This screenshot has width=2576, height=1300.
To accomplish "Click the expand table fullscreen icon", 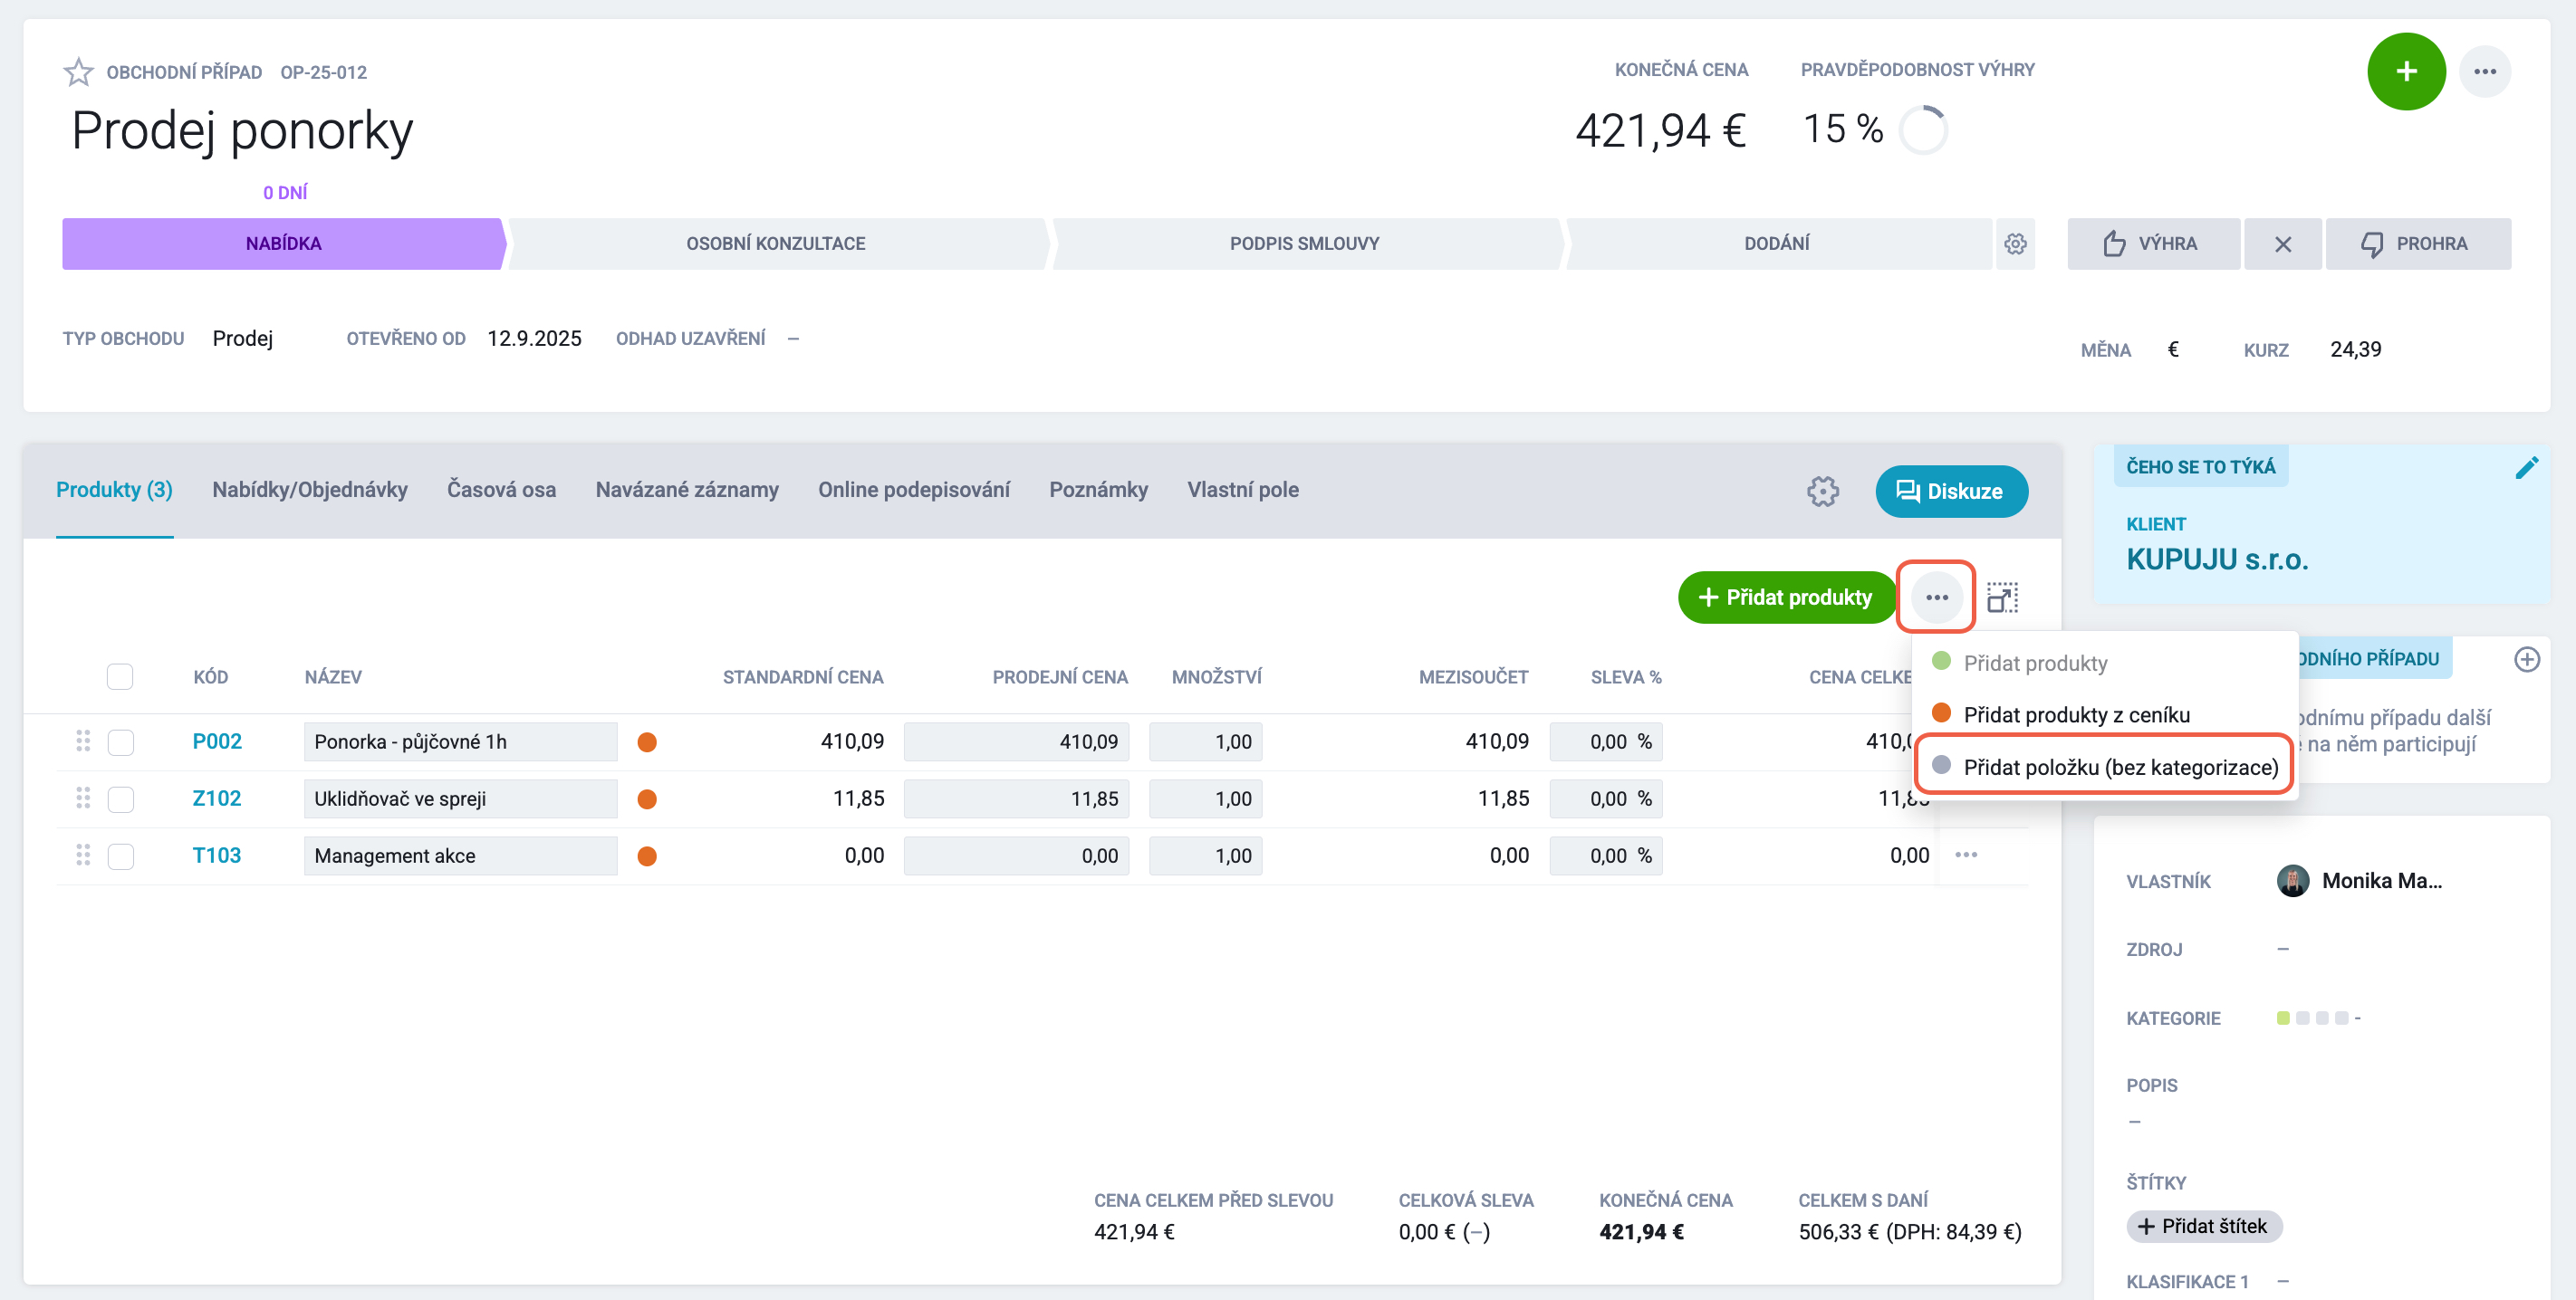I will click(2002, 597).
